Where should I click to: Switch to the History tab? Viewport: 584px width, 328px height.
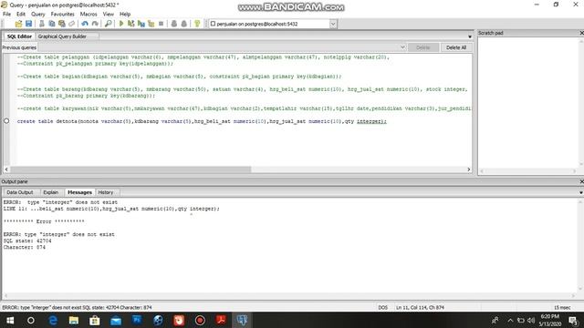click(106, 192)
